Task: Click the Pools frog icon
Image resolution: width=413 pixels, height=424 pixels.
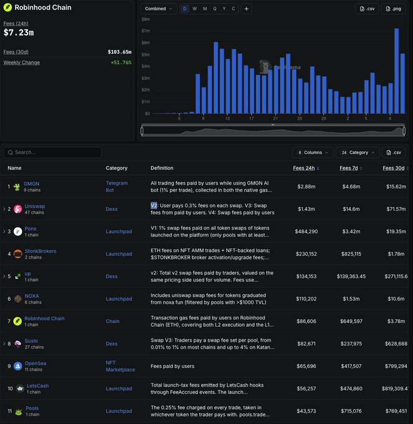Action: pos(19,412)
